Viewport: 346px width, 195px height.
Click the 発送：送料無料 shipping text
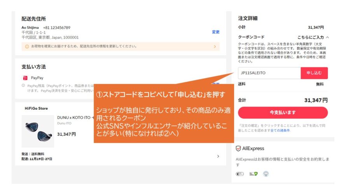[x=33, y=154]
